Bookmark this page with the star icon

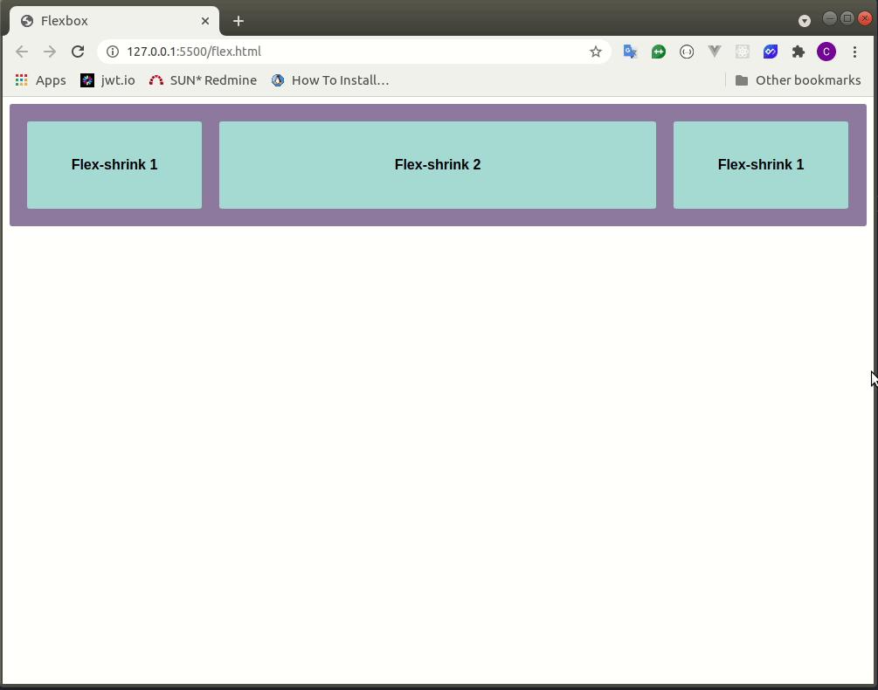pos(595,52)
